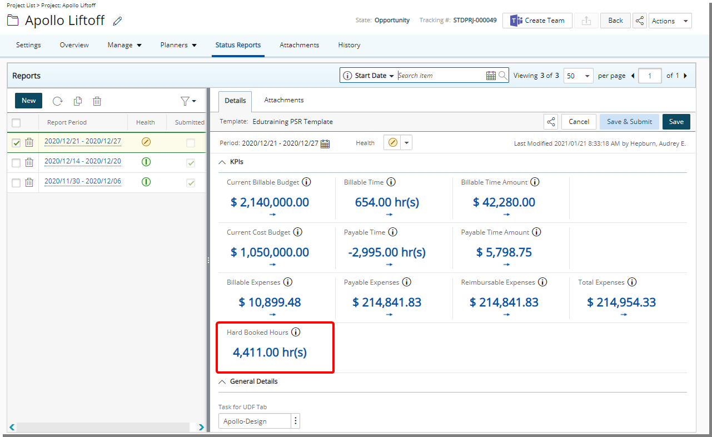Screen dimensions: 712x437
Task: Show info for Hard Booked Hours
Action: point(296,332)
